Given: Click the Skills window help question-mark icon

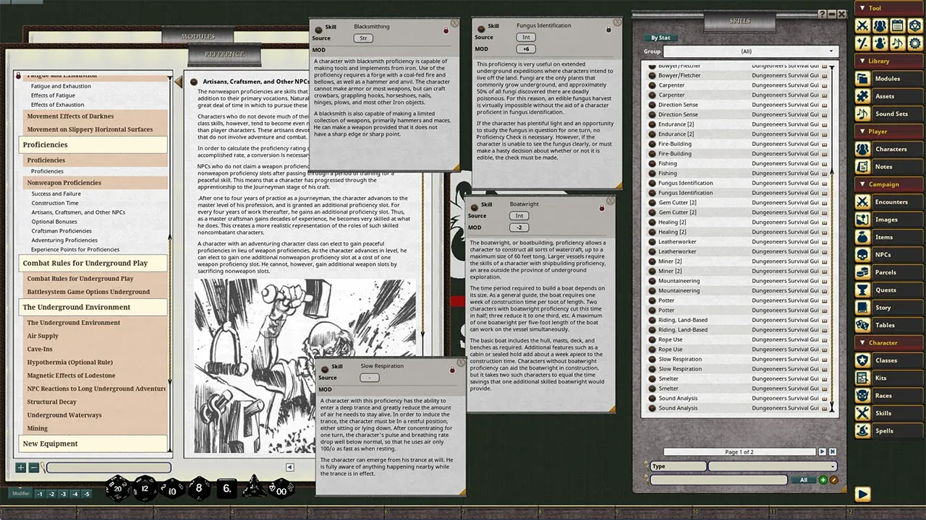Looking at the screenshot, I should tap(822, 14).
